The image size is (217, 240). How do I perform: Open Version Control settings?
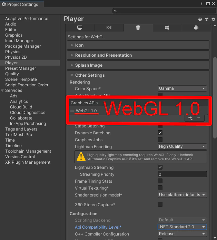pos(20,157)
